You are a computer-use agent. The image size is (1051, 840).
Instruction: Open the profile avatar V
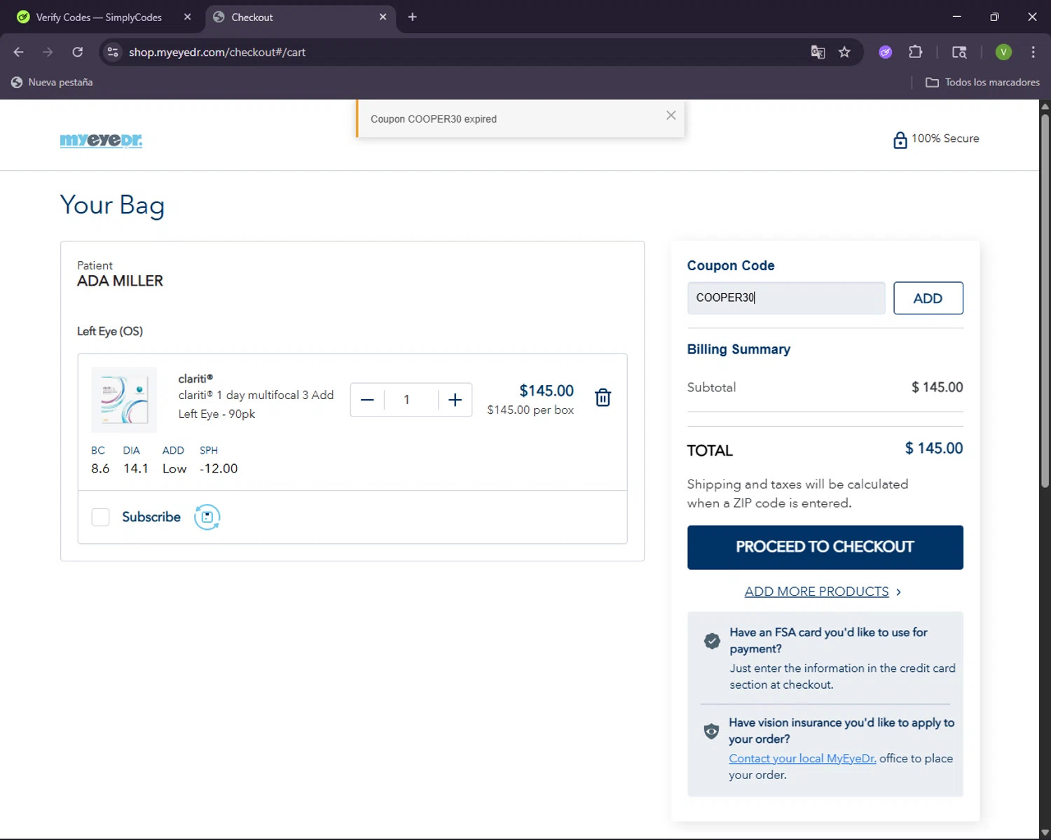pyautogui.click(x=1003, y=52)
